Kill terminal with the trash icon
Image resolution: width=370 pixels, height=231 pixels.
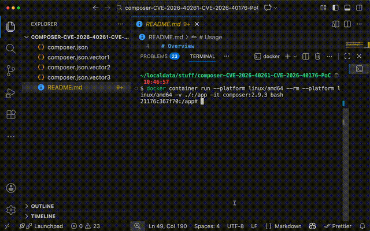click(317, 57)
